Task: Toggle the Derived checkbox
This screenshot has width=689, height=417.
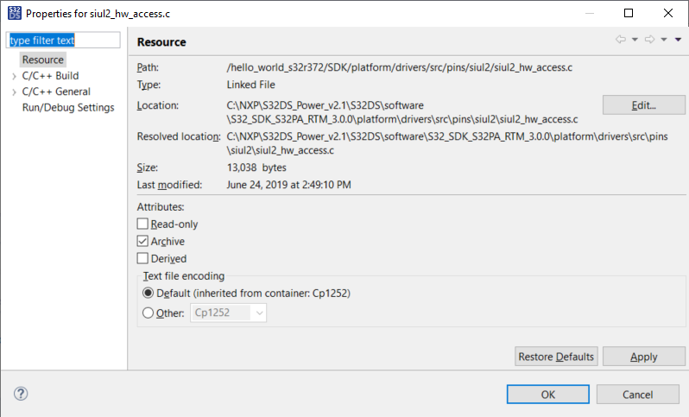Action: click(143, 258)
